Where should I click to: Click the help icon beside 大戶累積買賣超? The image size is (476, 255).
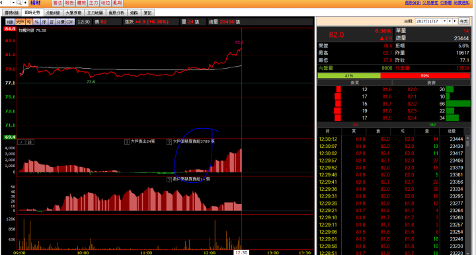click(x=169, y=142)
